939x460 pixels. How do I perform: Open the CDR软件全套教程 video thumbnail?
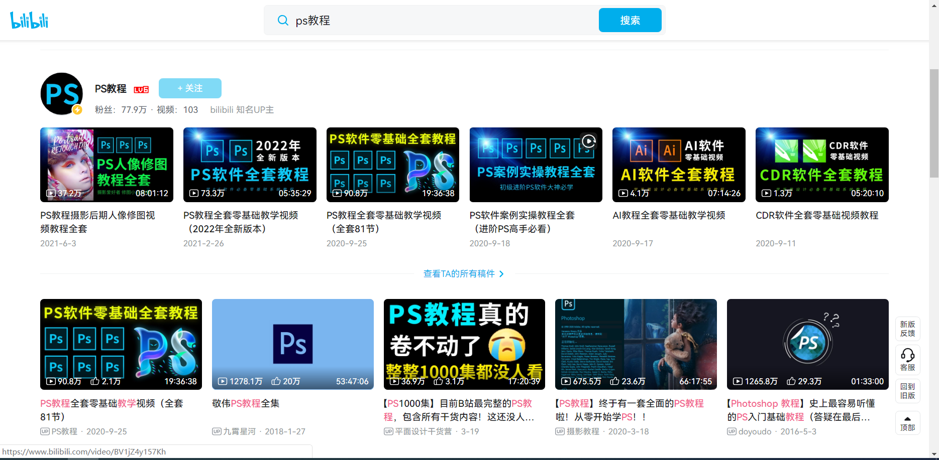point(821,165)
